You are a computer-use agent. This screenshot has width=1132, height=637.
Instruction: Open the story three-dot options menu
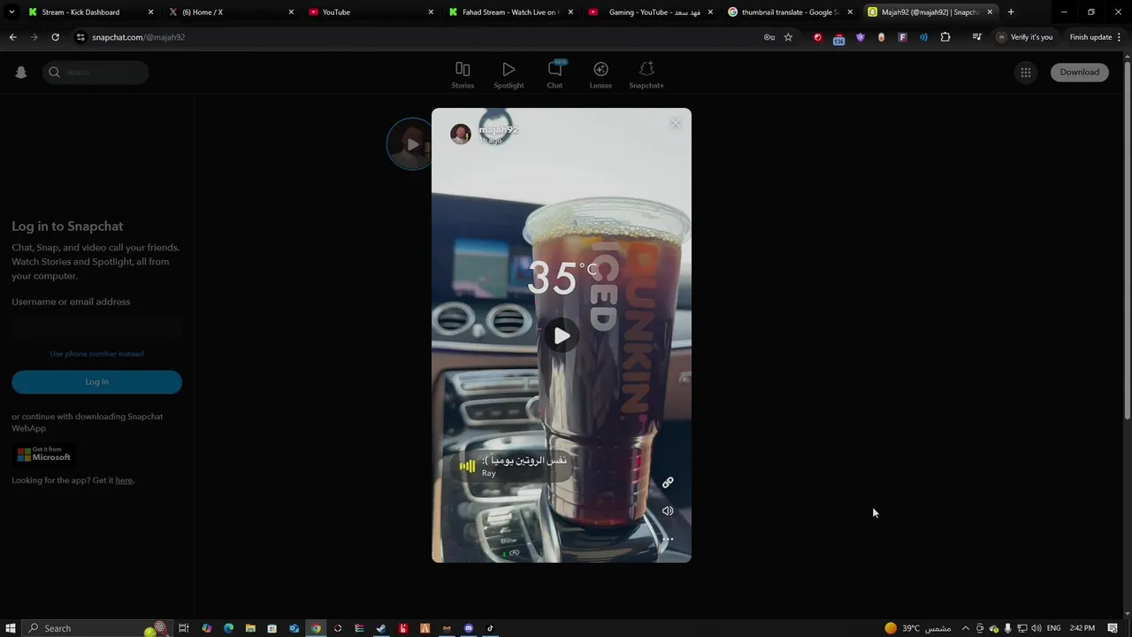pos(668,539)
